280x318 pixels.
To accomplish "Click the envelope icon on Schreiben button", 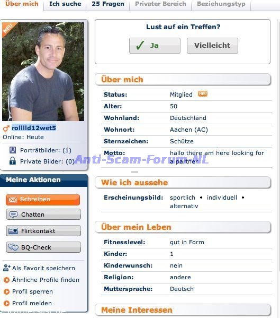I will click(13, 200).
